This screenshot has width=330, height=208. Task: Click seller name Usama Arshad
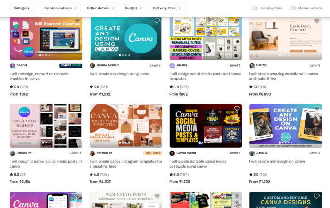[x=107, y=65]
